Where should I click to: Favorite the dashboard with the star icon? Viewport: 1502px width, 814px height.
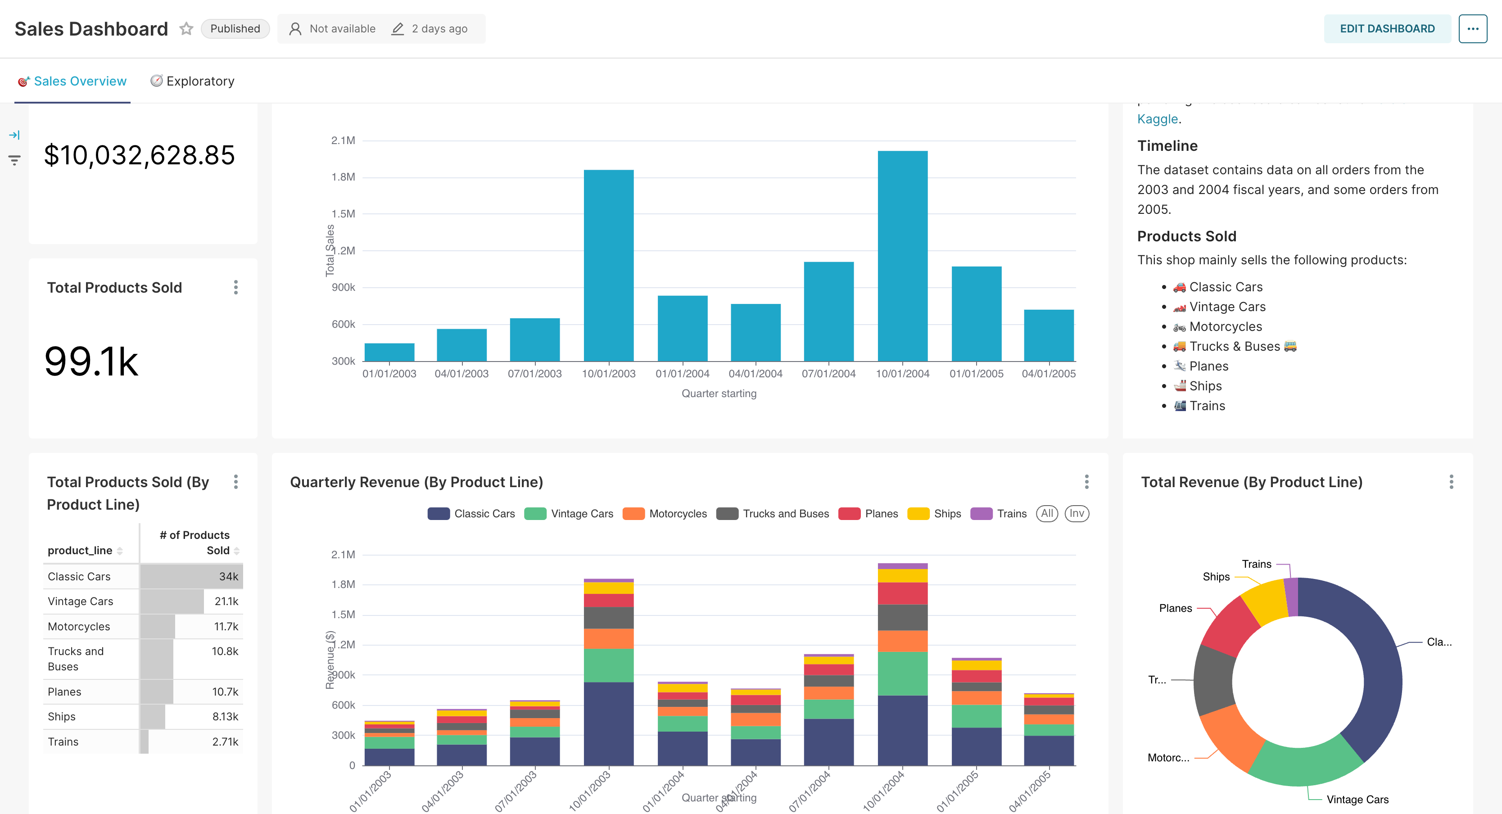[186, 28]
